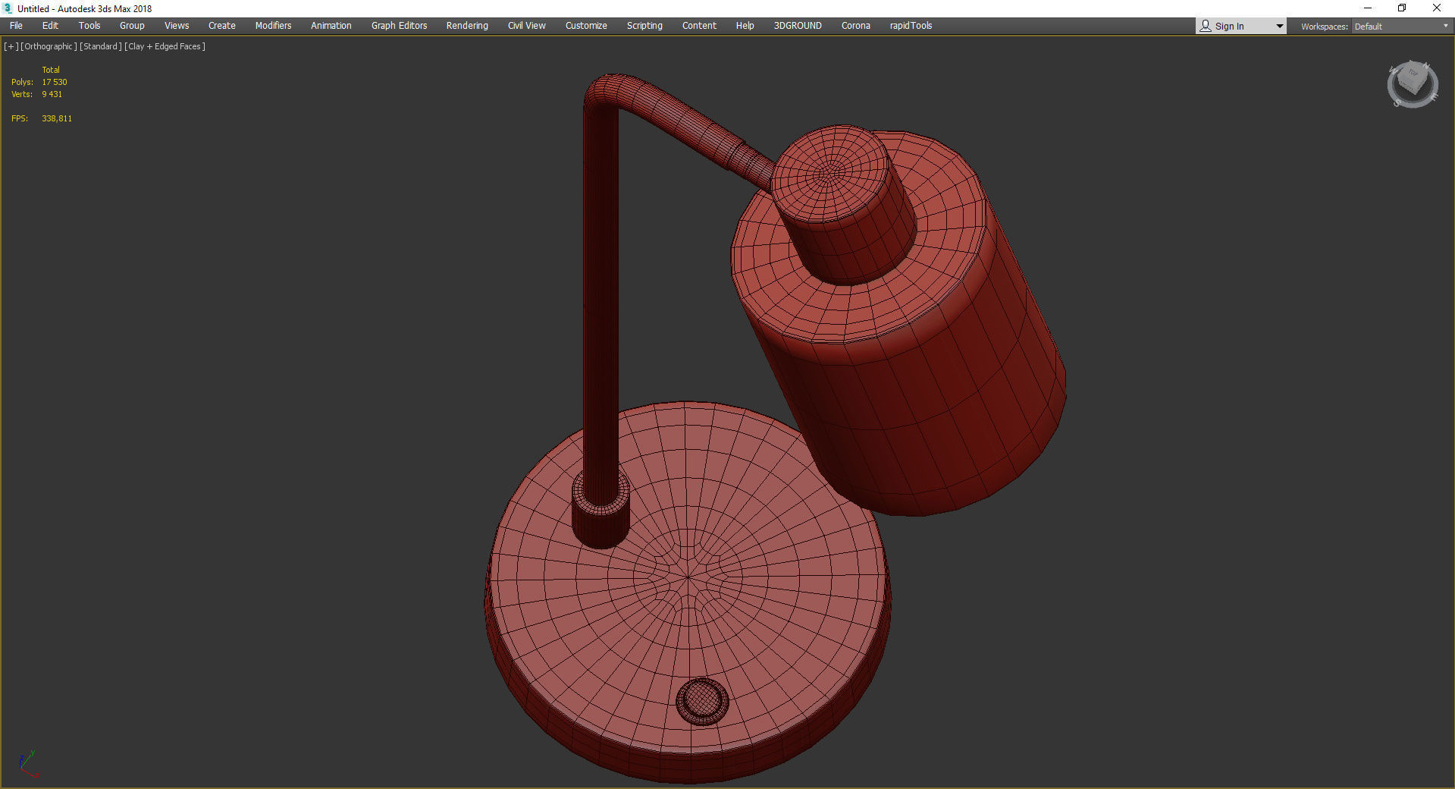Minimize the 3ds Max window
This screenshot has width=1455, height=789.
pyautogui.click(x=1368, y=8)
